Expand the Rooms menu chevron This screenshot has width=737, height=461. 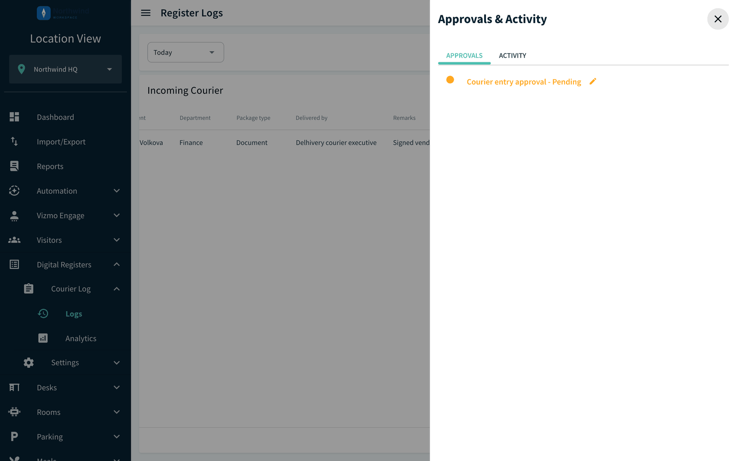(117, 412)
